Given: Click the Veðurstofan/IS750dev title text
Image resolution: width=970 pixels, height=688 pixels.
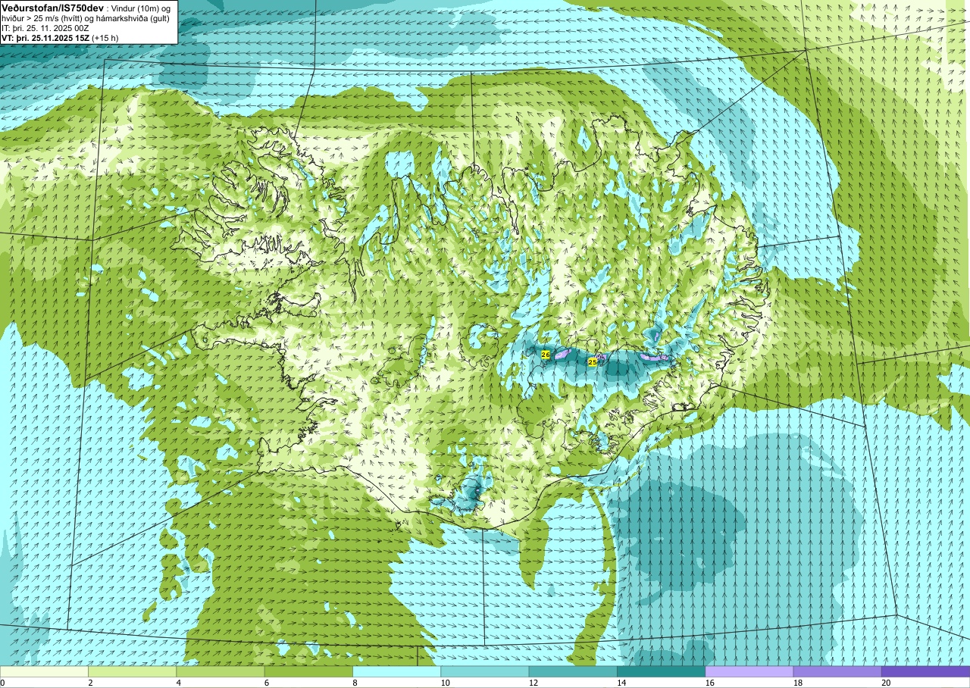Looking at the screenshot, I should (x=52, y=8).
